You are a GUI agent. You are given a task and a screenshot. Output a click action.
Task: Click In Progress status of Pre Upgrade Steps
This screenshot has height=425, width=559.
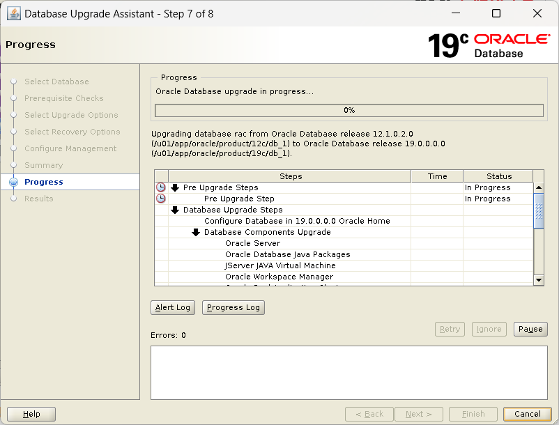[487, 187]
